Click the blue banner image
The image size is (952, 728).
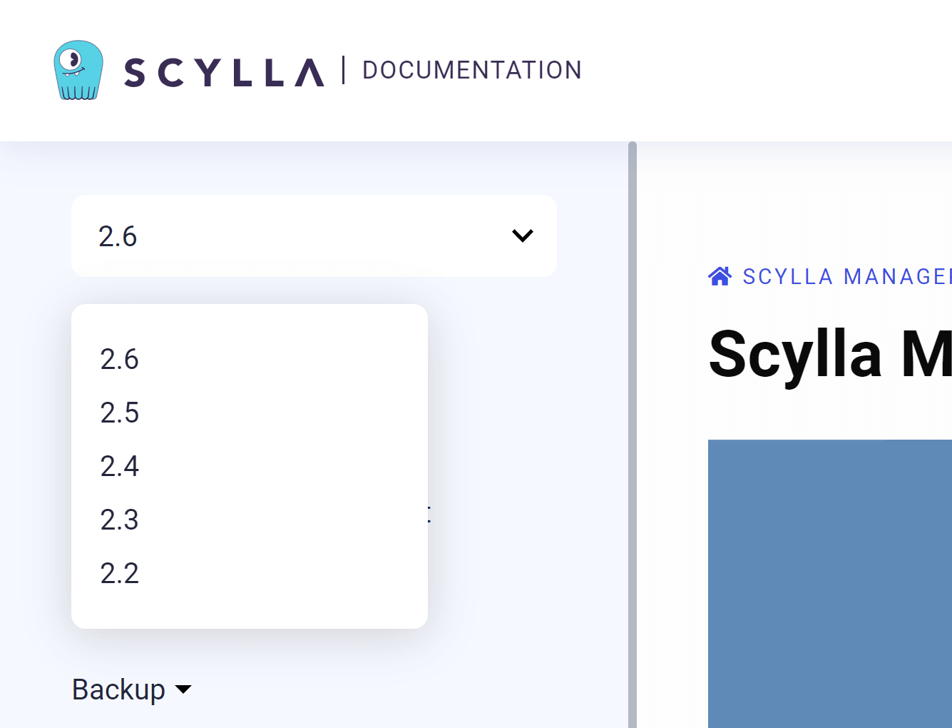(830, 584)
